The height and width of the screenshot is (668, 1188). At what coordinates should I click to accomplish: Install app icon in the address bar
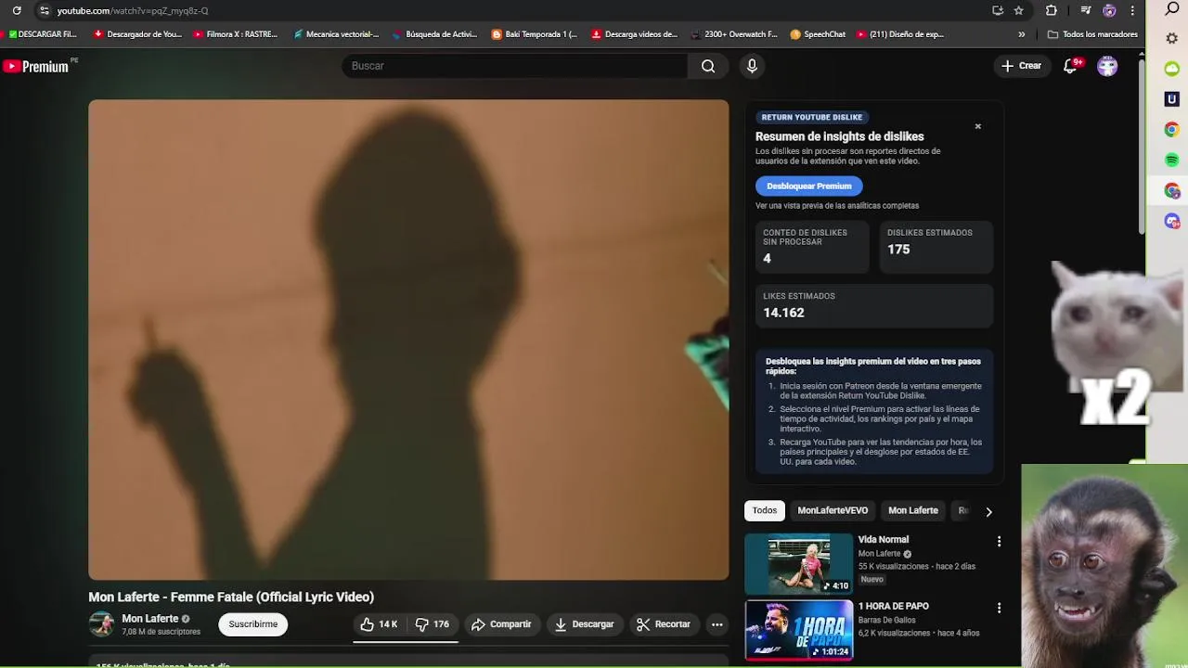pos(998,10)
